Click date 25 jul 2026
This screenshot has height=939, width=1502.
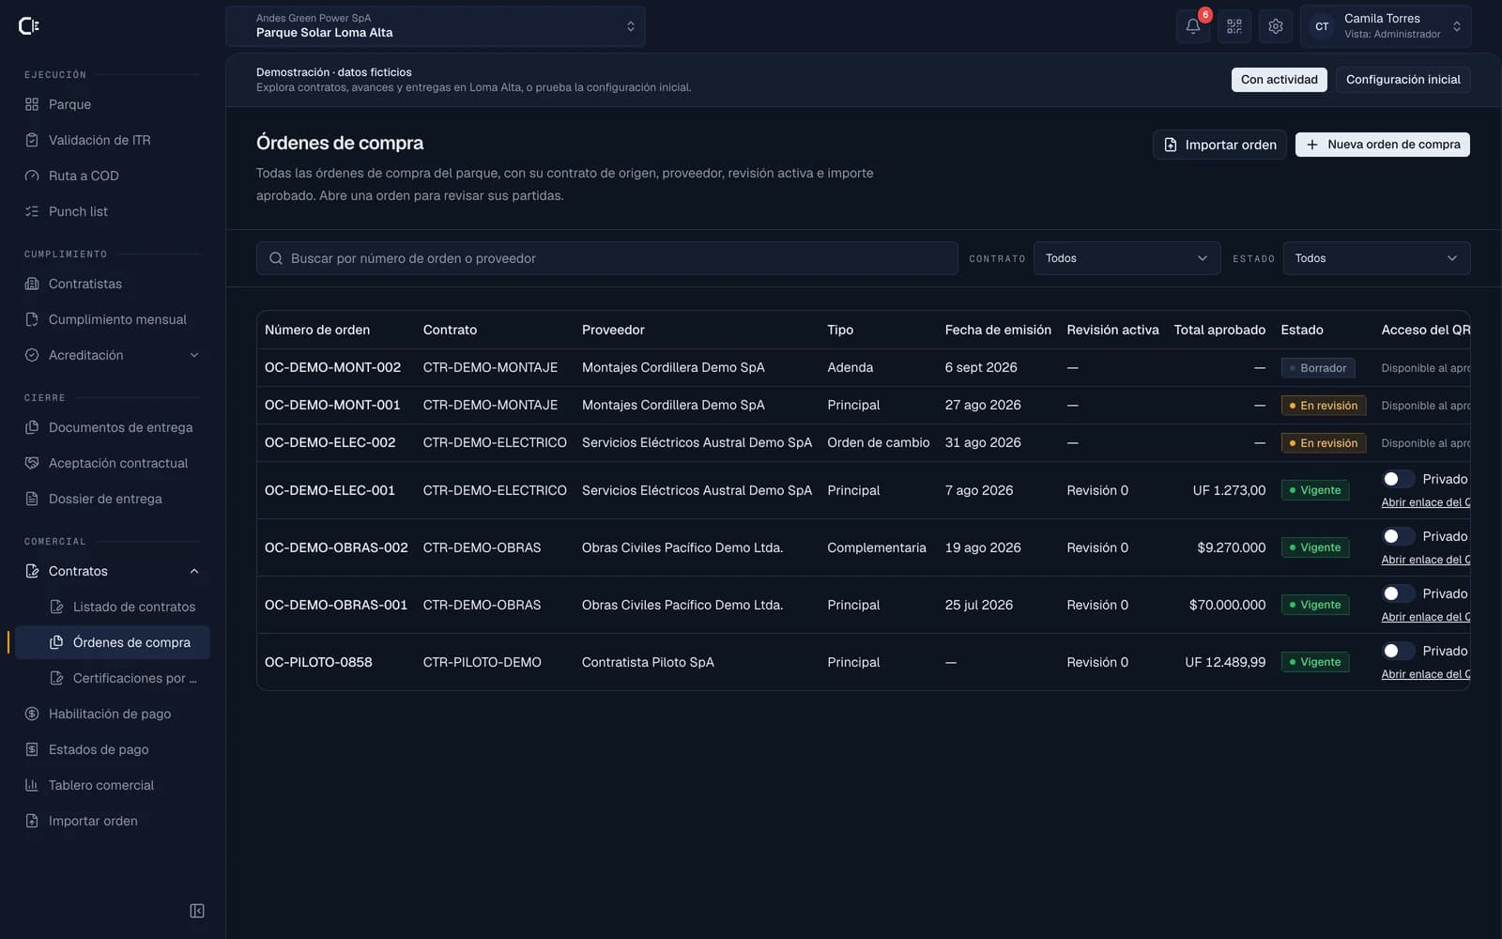pos(979,605)
